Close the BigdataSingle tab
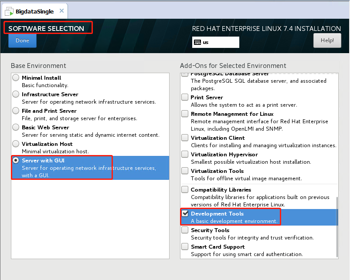This screenshot has width=350, height=280. coord(62,11)
